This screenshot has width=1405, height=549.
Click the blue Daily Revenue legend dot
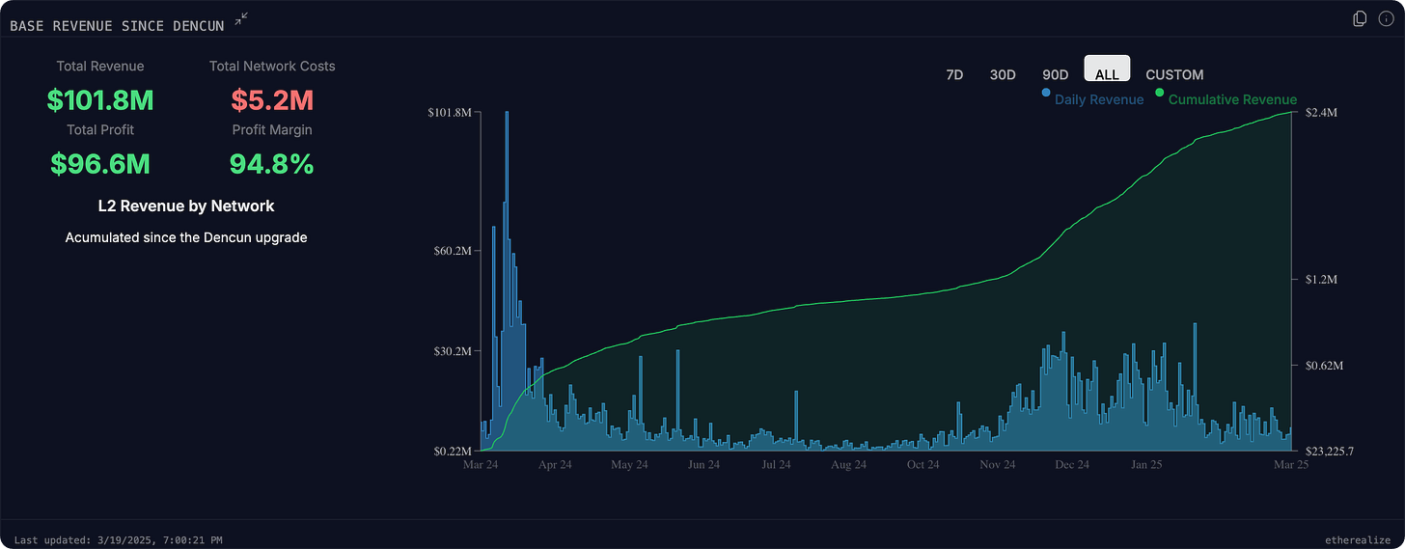tap(1046, 93)
